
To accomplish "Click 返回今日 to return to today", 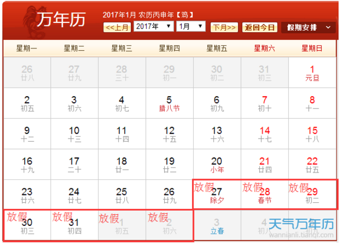I will [x=260, y=27].
